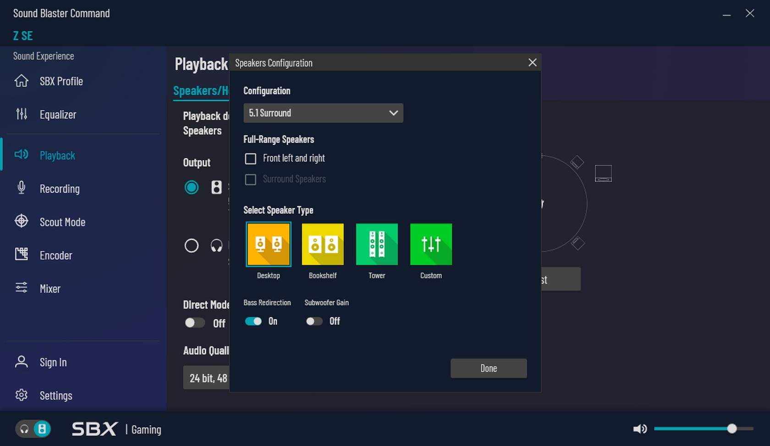Open Equalizer sliders icon in sidebar

click(x=21, y=114)
